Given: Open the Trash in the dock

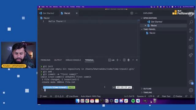Looking at the screenshot, I should (155, 101).
